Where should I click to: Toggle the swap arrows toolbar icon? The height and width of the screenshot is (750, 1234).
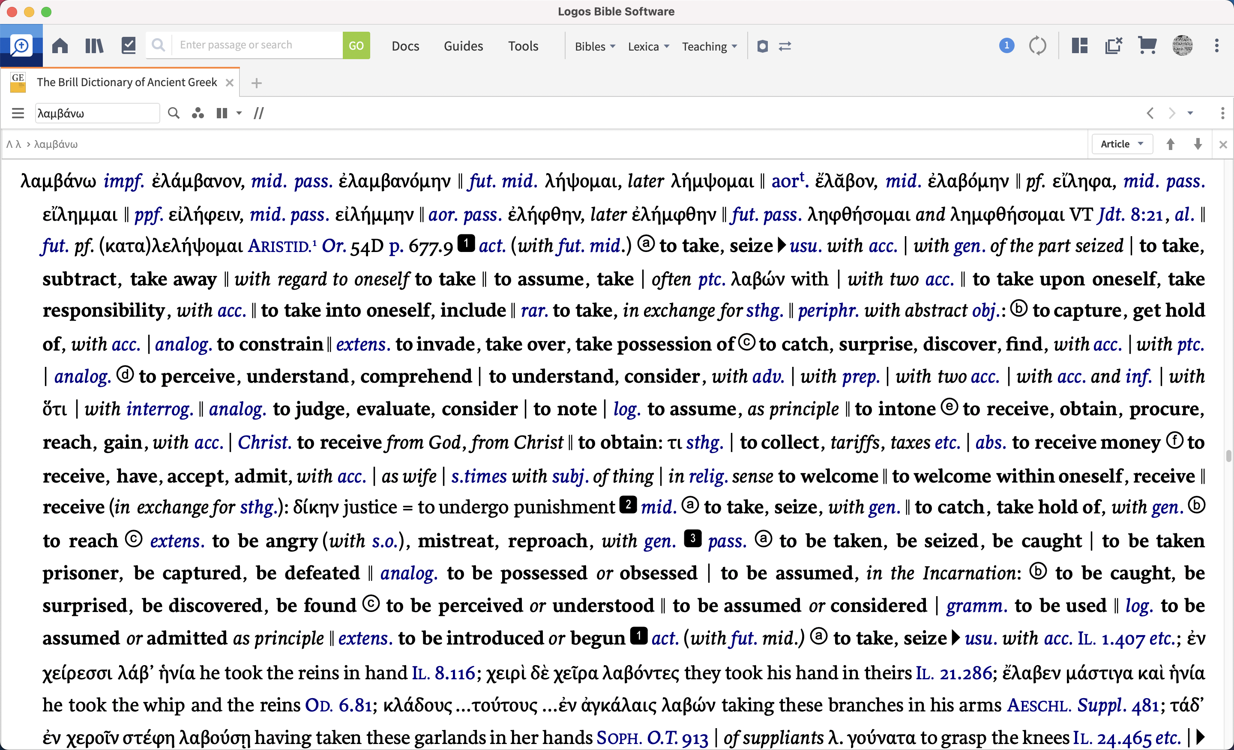tap(785, 46)
